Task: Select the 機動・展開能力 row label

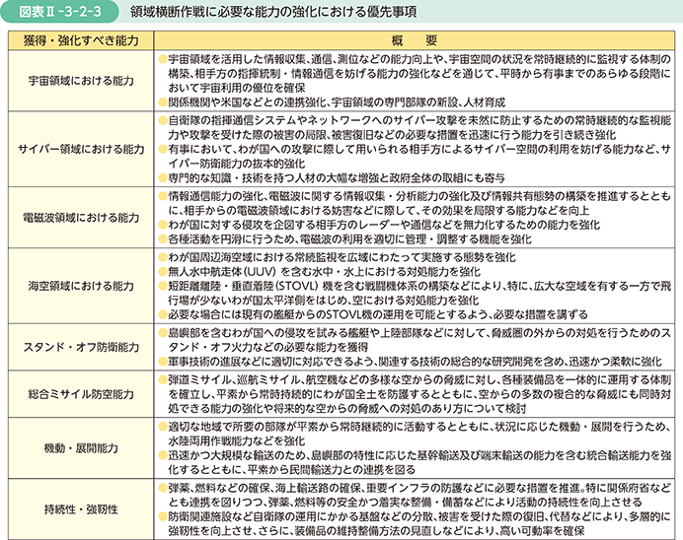Action: [x=81, y=448]
